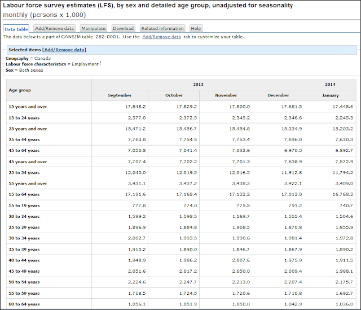The image size is (361, 310).
Task: Select the '40 to 44 years' row label
Action: (x=24, y=260)
